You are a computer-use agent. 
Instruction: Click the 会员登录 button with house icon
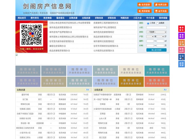pyautogui.click(x=144, y=5)
